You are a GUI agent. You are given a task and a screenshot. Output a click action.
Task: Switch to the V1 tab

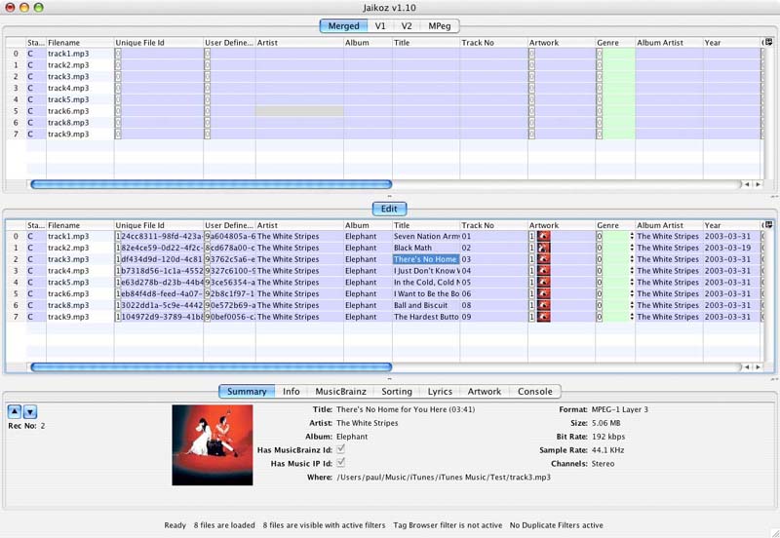point(380,26)
